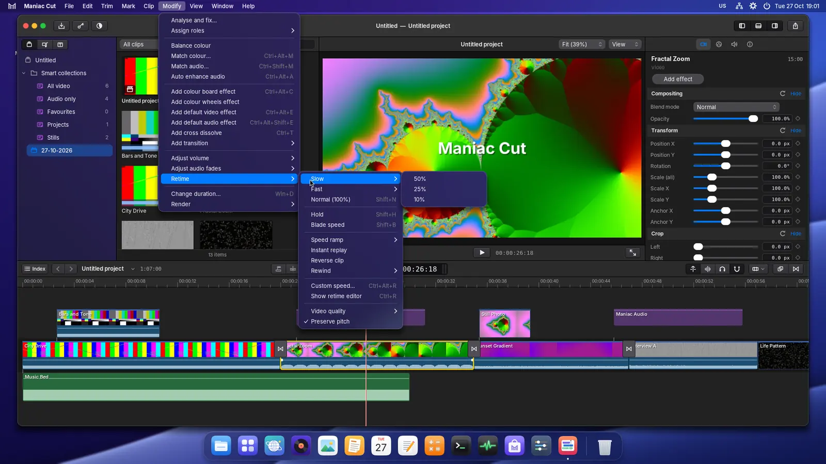Screen dimensions: 826x464
Task: Open the colour inspector tab icon
Action: 719,44
